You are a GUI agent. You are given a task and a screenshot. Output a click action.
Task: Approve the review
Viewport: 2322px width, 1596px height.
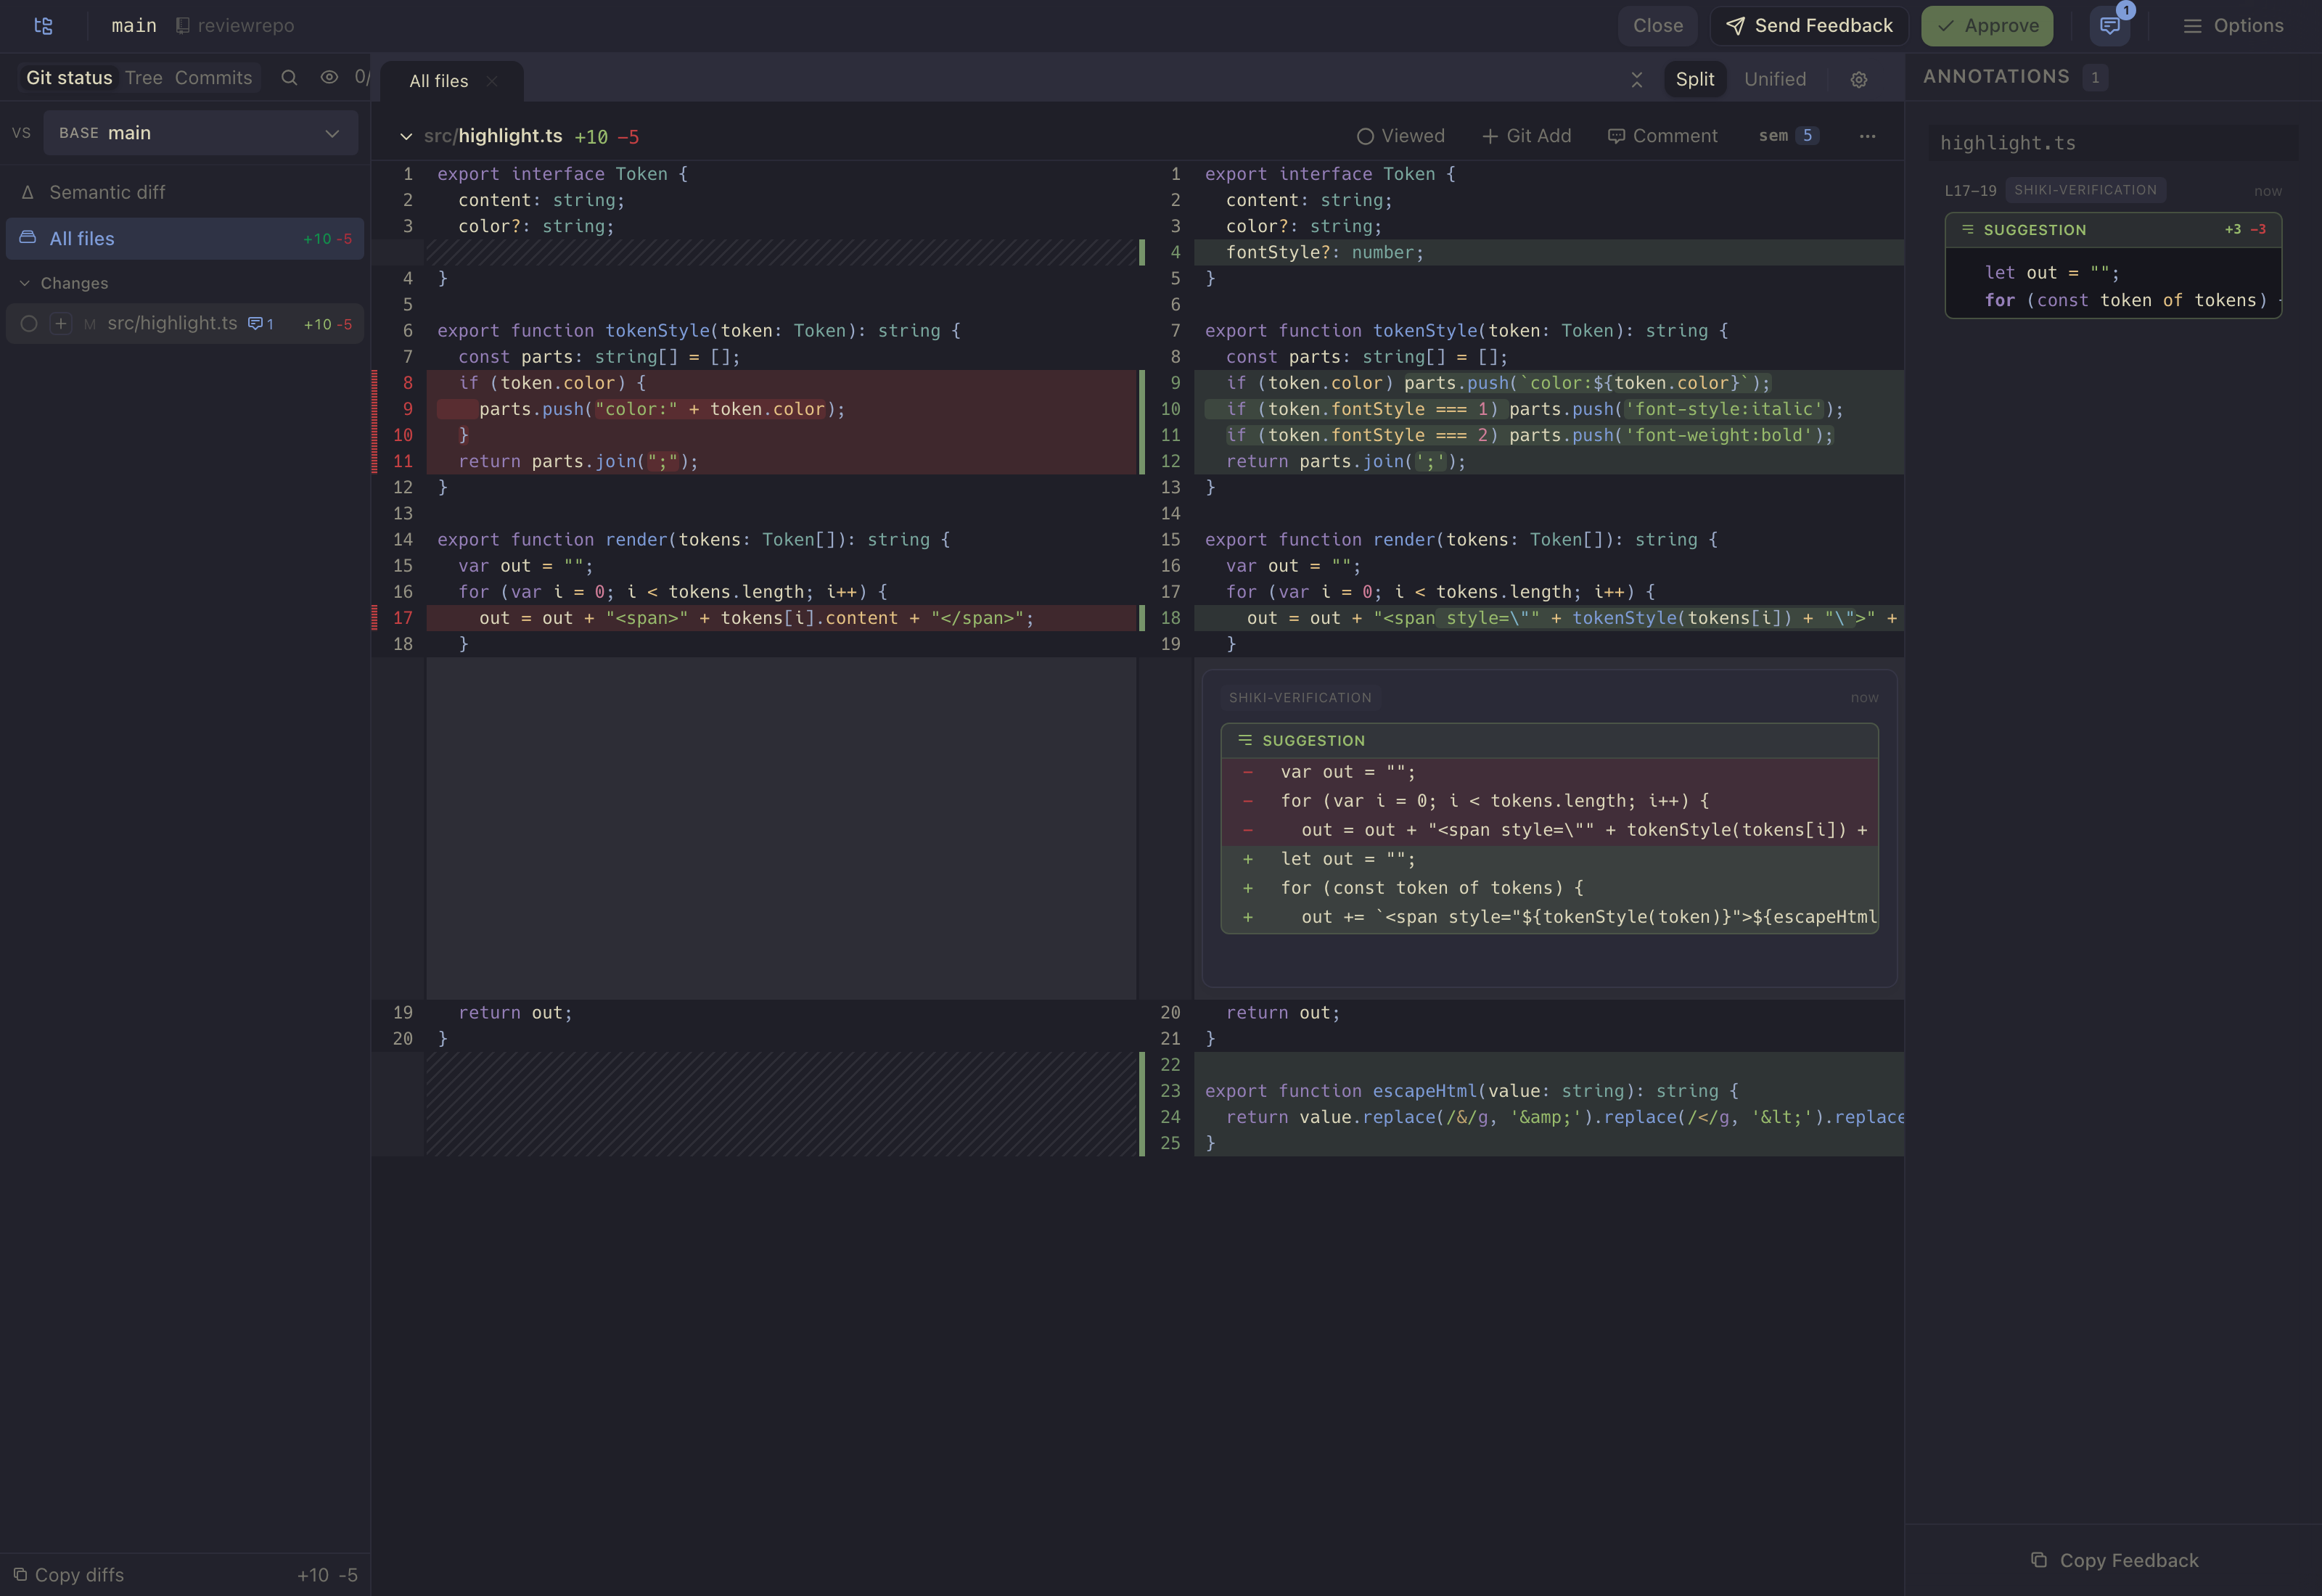click(1987, 26)
